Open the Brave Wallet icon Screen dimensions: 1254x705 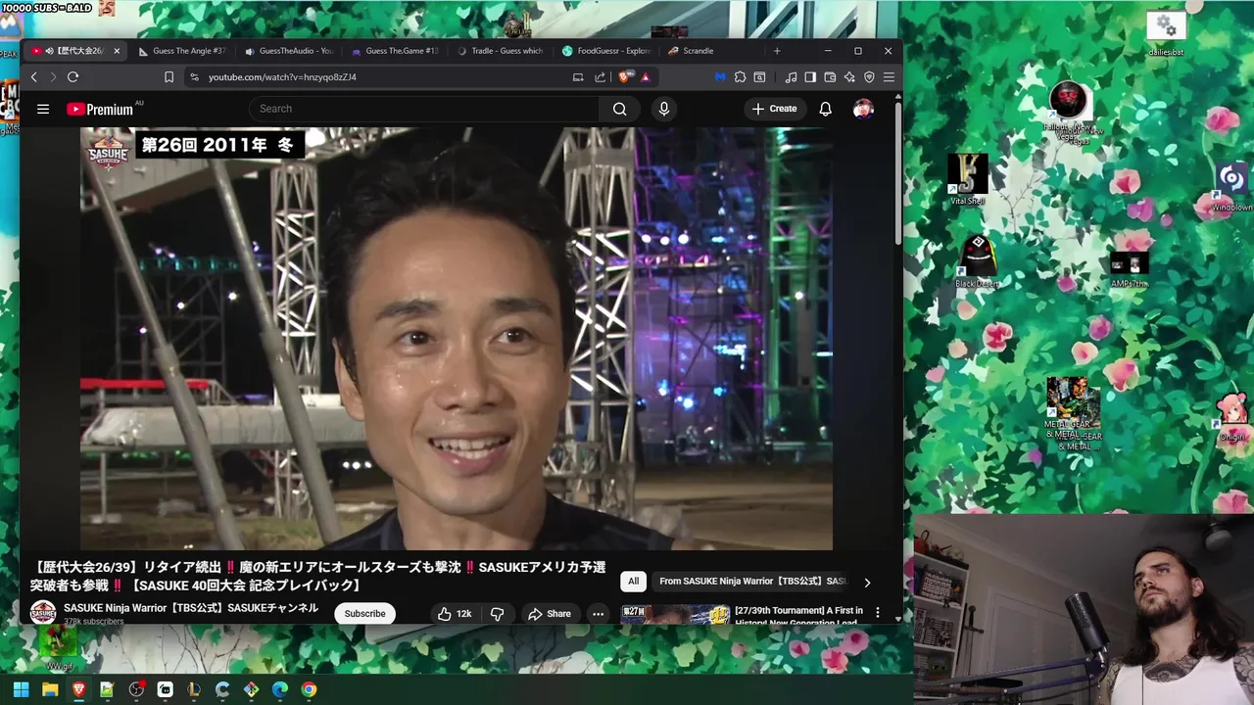coord(830,77)
